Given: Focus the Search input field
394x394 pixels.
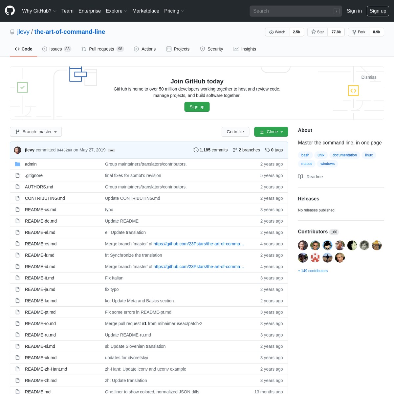Looking at the screenshot, I should click(x=295, y=11).
